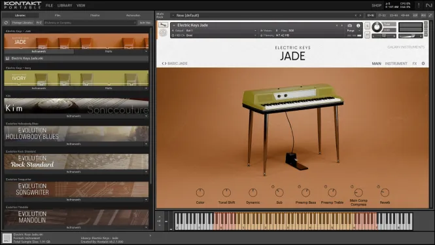Viewport: 435px width, 245px height.
Task: Toggle the Preamp Bass power button
Action: click(299, 187)
